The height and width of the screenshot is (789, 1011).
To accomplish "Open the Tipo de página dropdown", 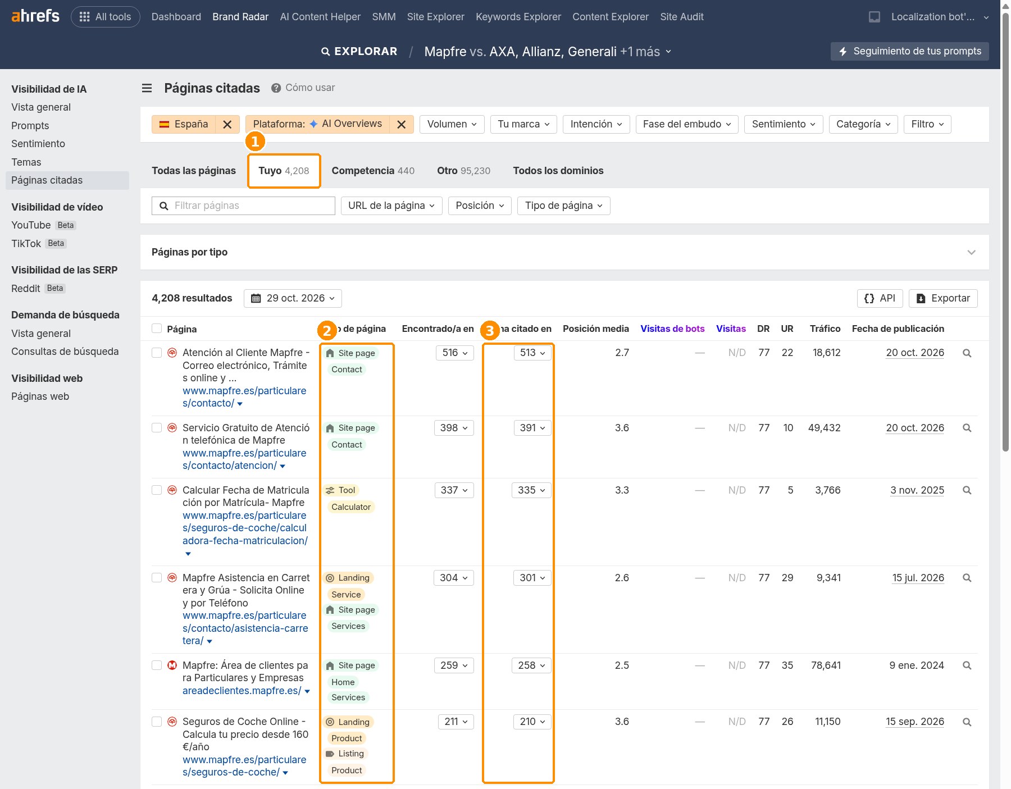I will pyautogui.click(x=564, y=206).
